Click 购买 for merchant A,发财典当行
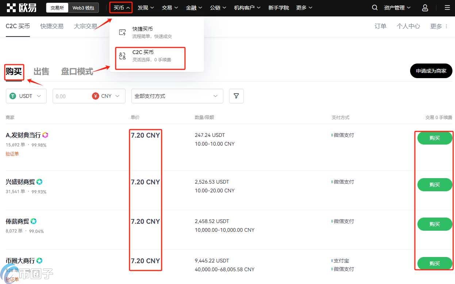The height and width of the screenshot is (284, 455). pyautogui.click(x=434, y=138)
